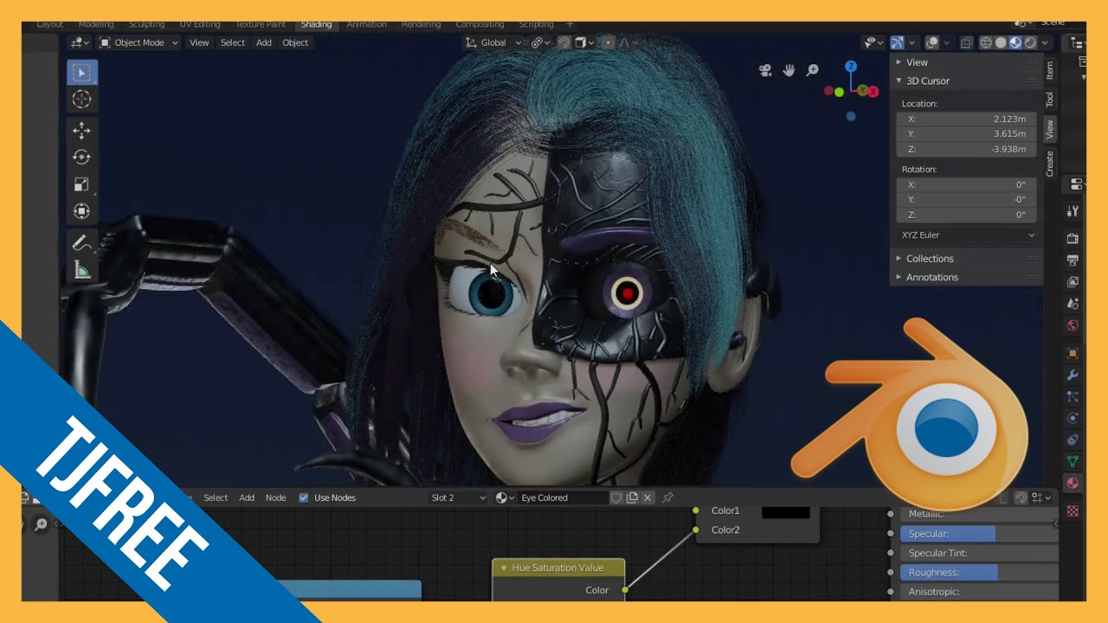Image resolution: width=1108 pixels, height=623 pixels.
Task: Open the Slot 2 dropdown in the shader editor
Action: tap(457, 498)
